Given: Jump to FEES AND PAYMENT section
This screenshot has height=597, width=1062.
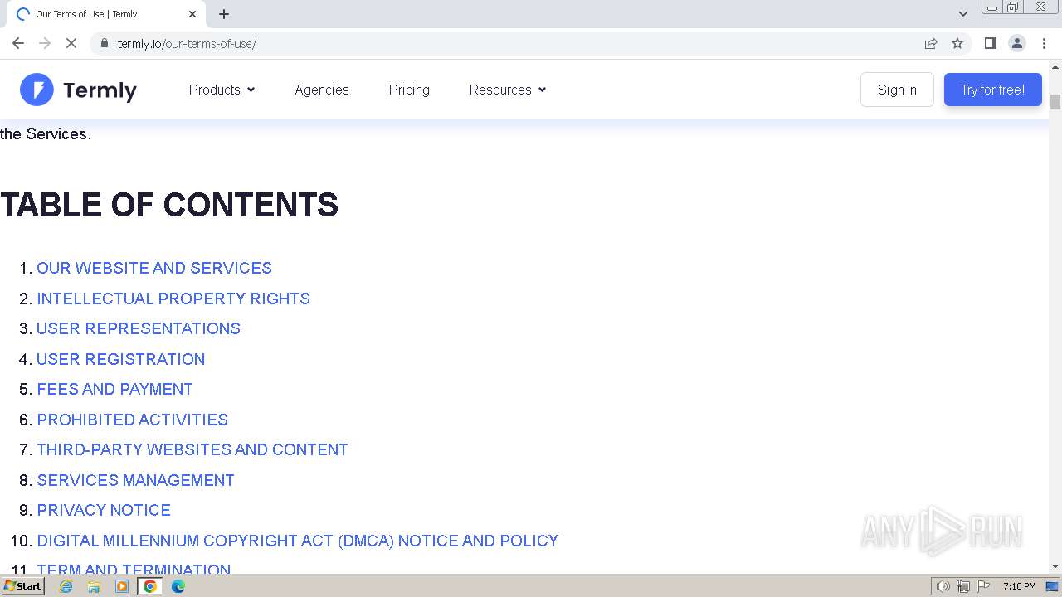Looking at the screenshot, I should [x=114, y=389].
